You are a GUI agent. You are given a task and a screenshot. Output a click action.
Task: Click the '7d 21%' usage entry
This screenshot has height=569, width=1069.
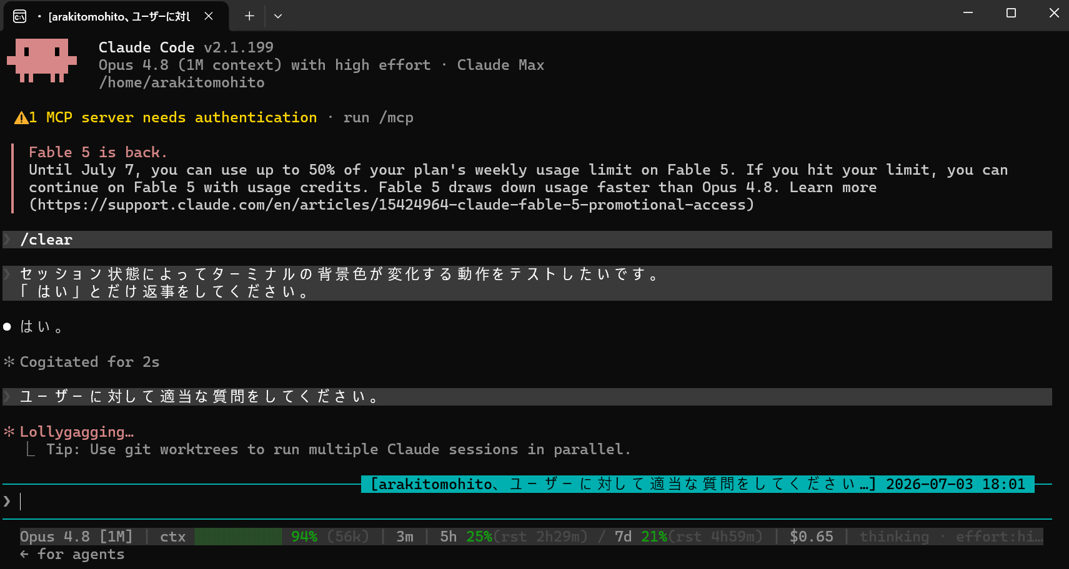(641, 537)
